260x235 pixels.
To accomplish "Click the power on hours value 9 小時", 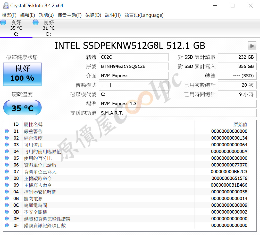I will 237,94.
